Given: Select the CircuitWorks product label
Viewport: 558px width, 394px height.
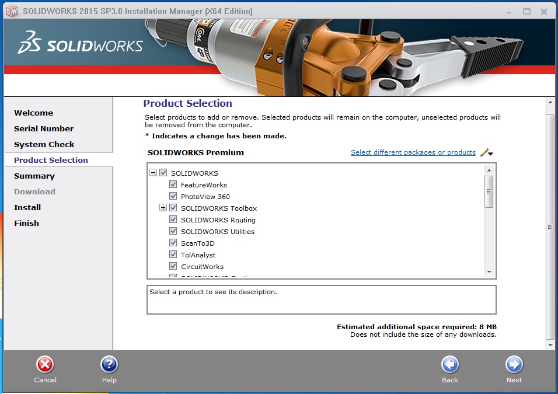Looking at the screenshot, I should (x=202, y=267).
